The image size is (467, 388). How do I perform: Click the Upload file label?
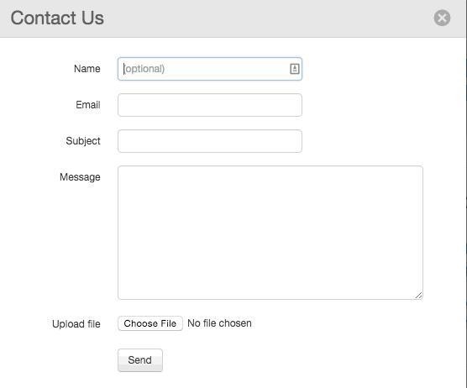point(76,324)
